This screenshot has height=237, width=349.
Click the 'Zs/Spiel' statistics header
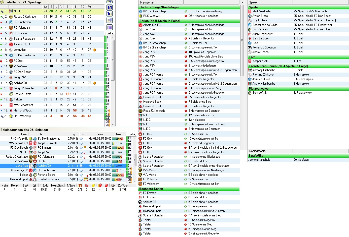pos(123,186)
